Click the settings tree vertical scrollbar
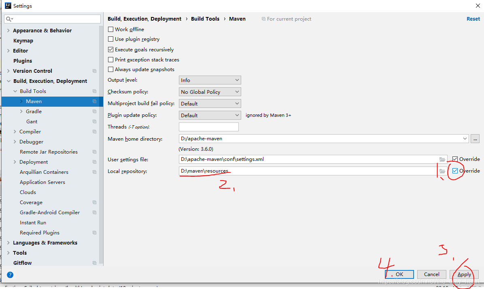This screenshot has width=484, height=289. click(x=101, y=145)
